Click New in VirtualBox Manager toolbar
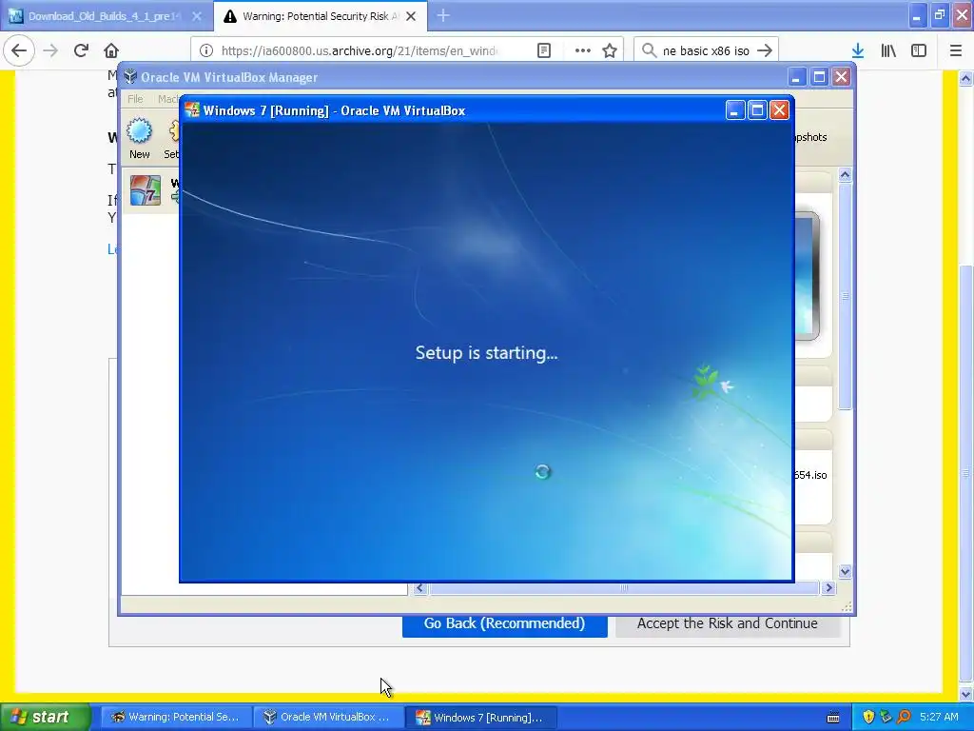The width and height of the screenshot is (974, 731). [139, 138]
